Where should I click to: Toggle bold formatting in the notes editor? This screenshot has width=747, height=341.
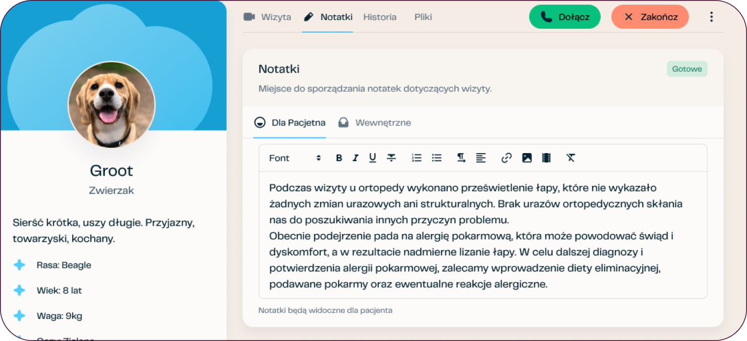[339, 158]
